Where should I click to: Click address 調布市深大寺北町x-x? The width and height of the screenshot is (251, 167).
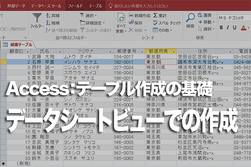205,62
